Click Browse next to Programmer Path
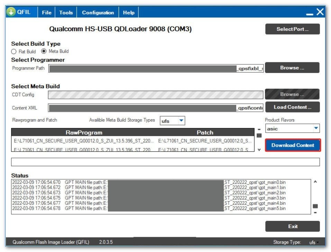The image size is (331, 252). [x=292, y=67]
